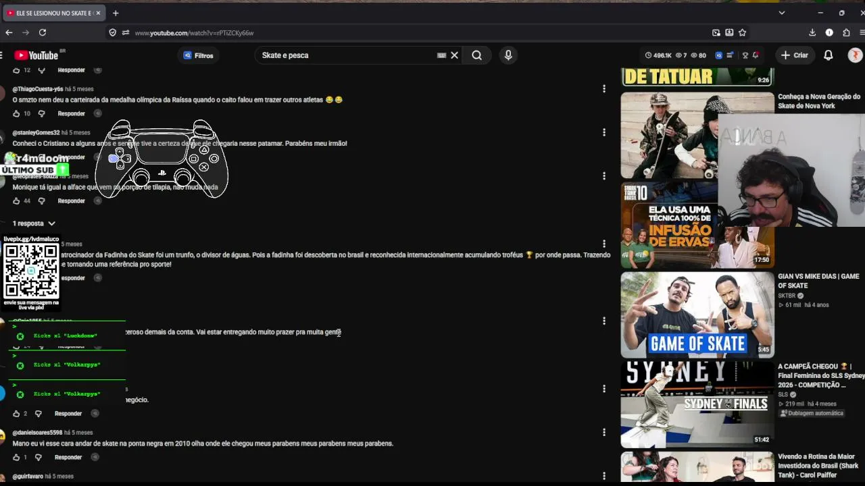This screenshot has height=486, width=865.
Task: Expand the tab search chevron in the title bar
Action: pyautogui.click(x=782, y=13)
